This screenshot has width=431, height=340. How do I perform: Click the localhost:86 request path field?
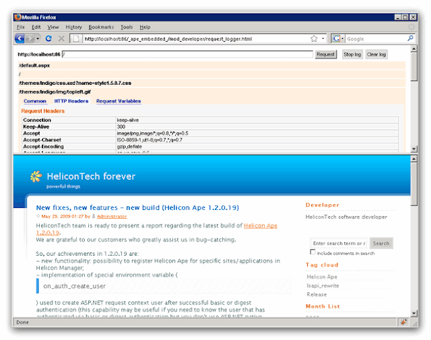pyautogui.click(x=187, y=55)
